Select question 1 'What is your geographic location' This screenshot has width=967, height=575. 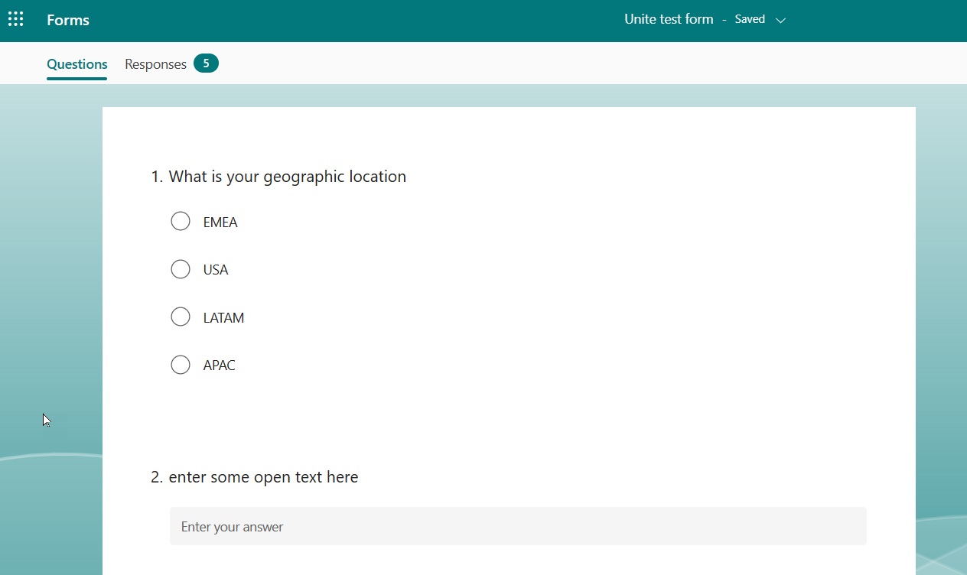point(287,177)
